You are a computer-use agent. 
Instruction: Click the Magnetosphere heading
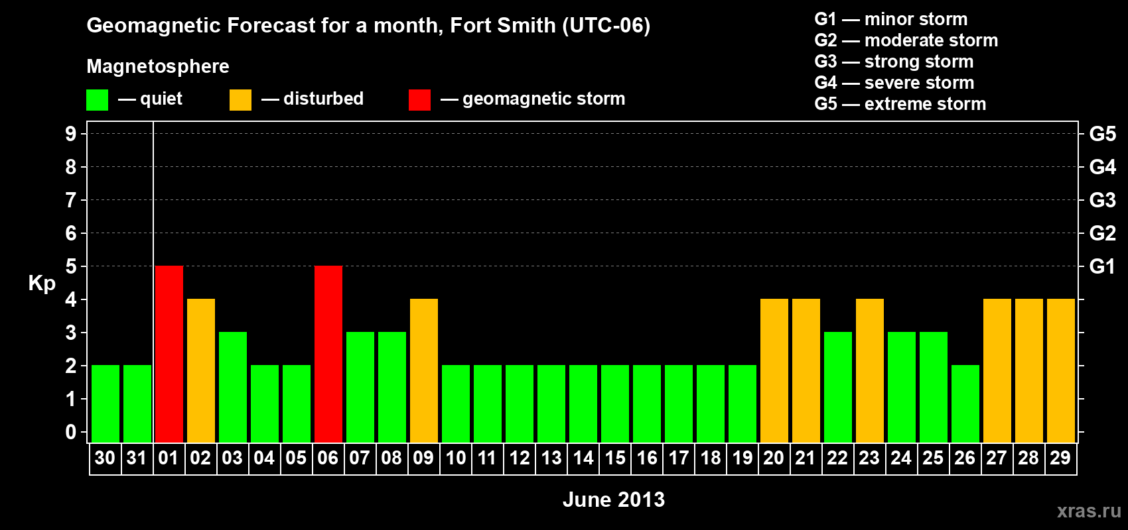tap(158, 67)
